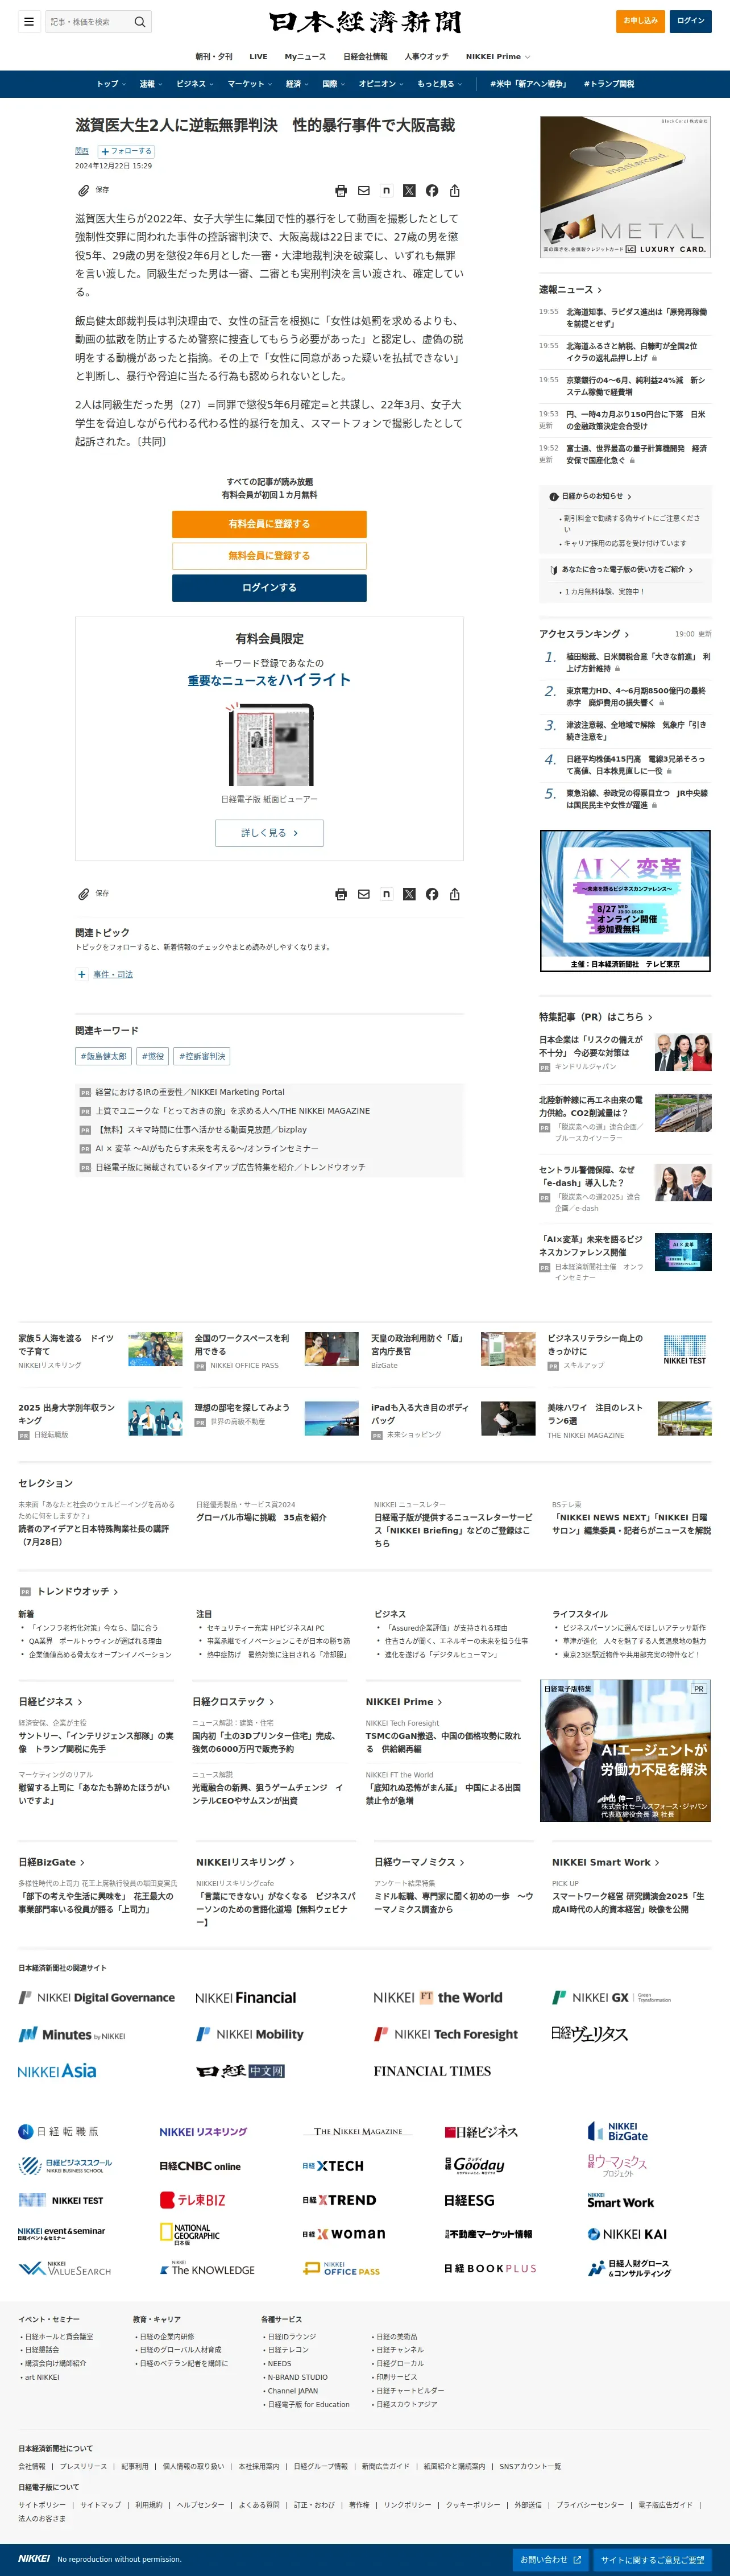Share to note icon above 関連トピック
This screenshot has width=730, height=2576.
386,894
